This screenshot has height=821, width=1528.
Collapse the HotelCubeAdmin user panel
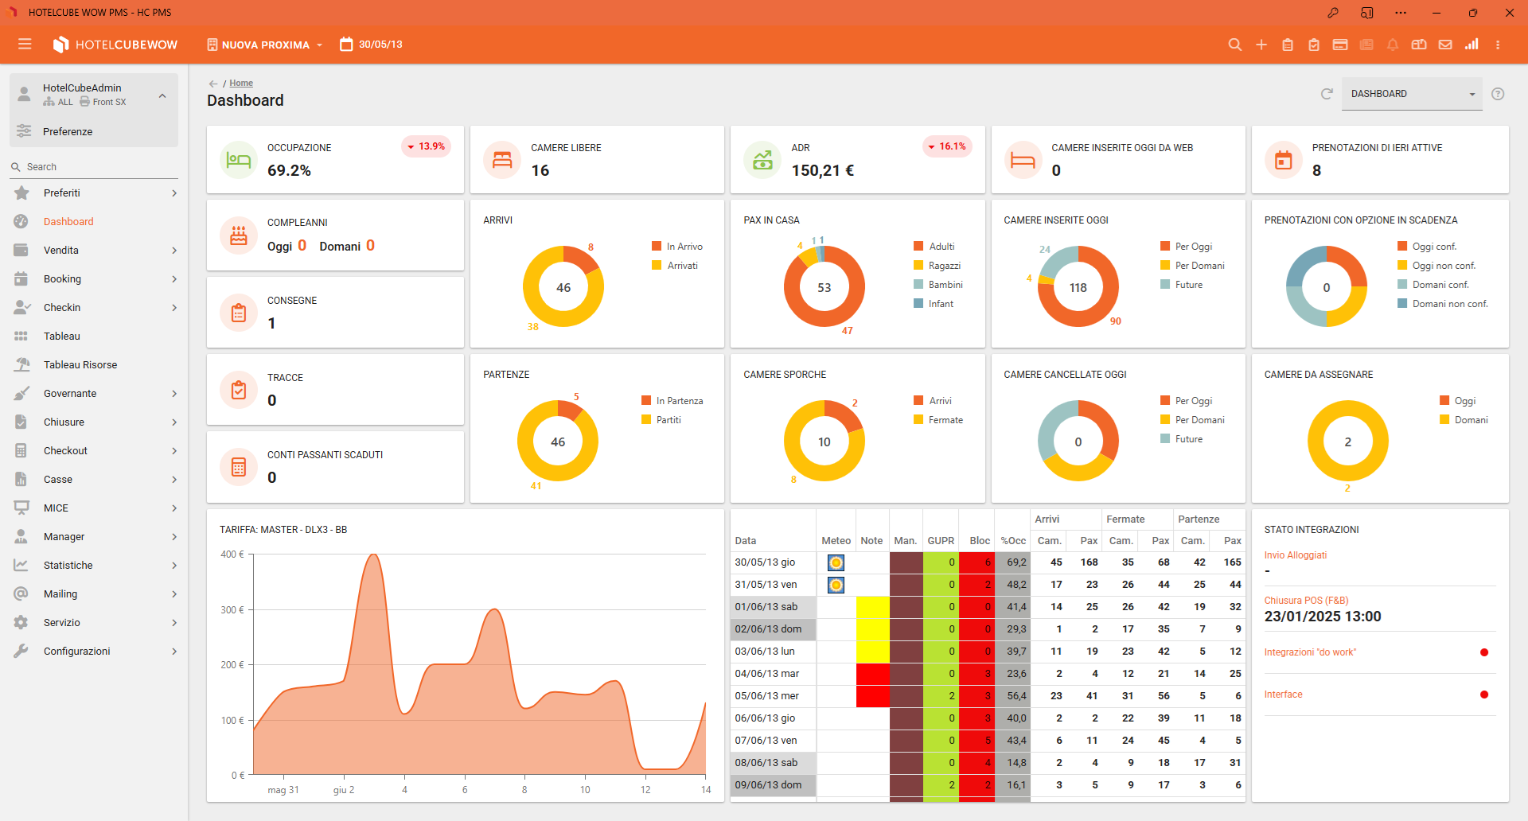click(x=162, y=95)
